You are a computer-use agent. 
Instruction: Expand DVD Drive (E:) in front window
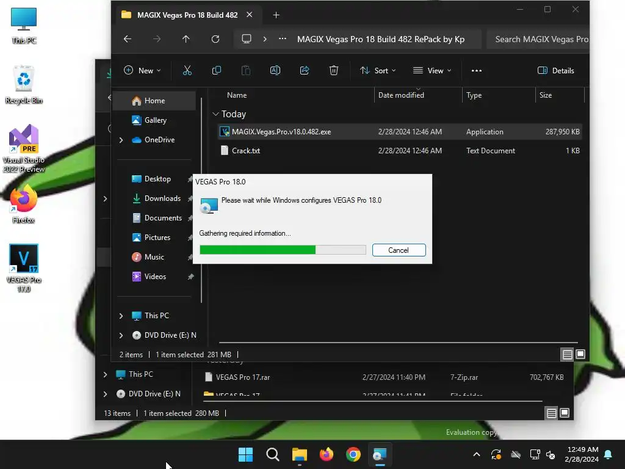coord(121,335)
